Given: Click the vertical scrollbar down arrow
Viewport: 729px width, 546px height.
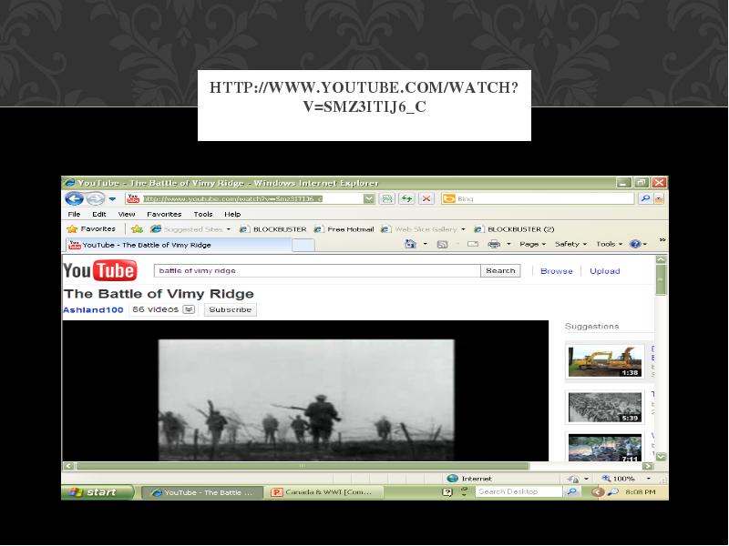Looking at the screenshot, I should pos(661,457).
